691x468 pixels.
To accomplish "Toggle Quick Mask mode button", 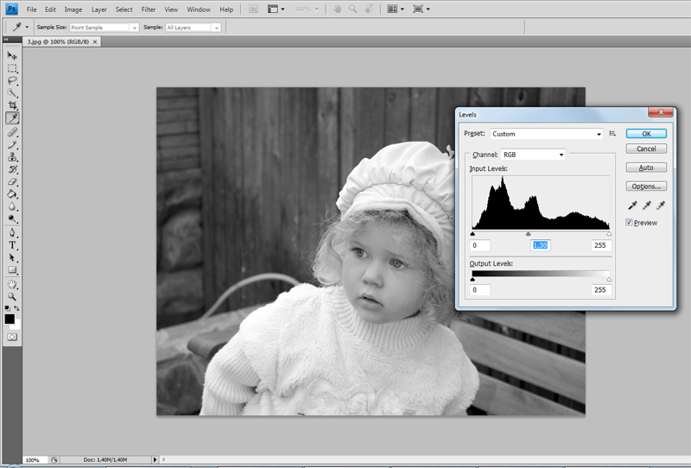I will (12, 337).
